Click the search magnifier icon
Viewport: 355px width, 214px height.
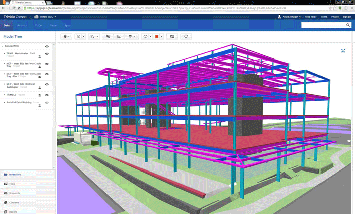point(348,25)
